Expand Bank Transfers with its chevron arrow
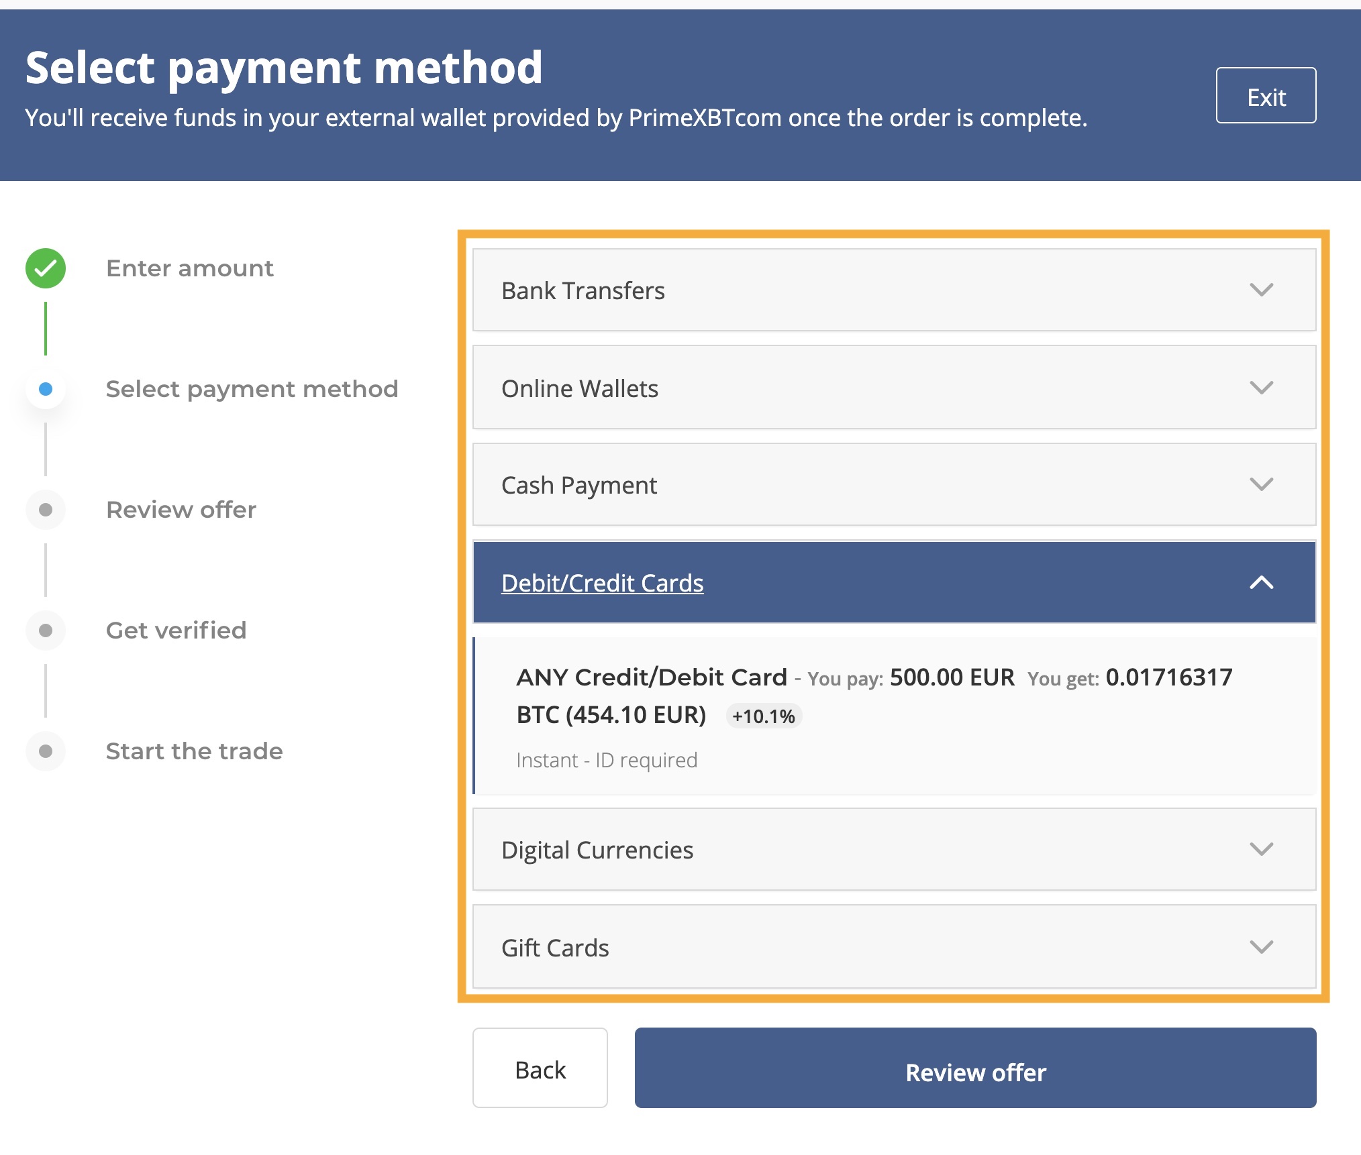 (x=1262, y=290)
